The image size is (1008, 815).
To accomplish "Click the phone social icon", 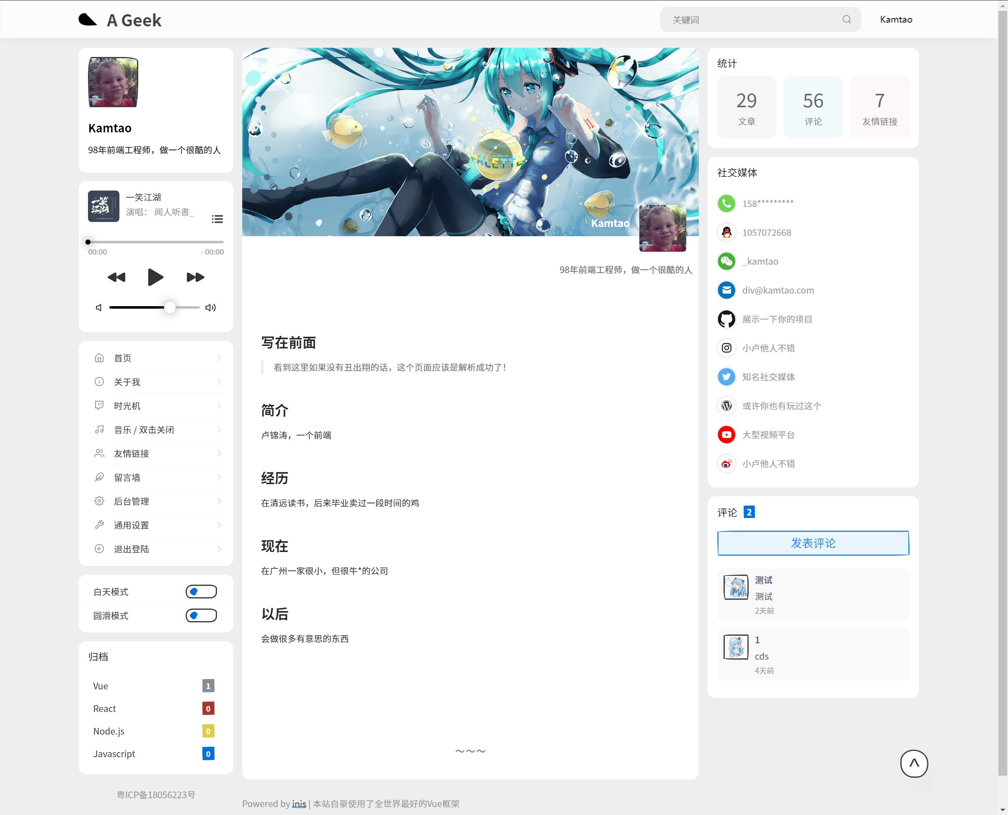I will 726,203.
